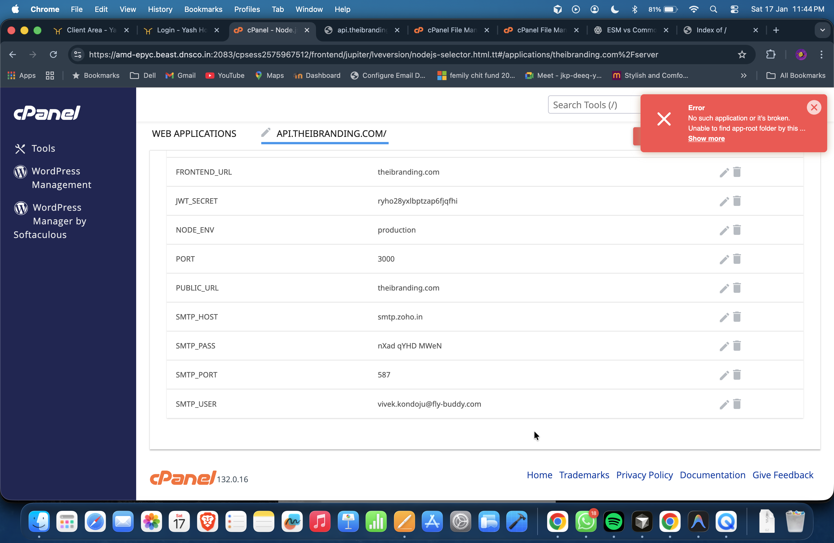
Task: Open Chrome tab search dropdown arrow
Action: pyautogui.click(x=822, y=30)
